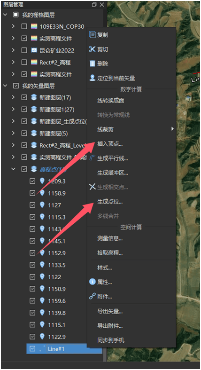Expand the 新建图层(17) layer node

pos(14,97)
